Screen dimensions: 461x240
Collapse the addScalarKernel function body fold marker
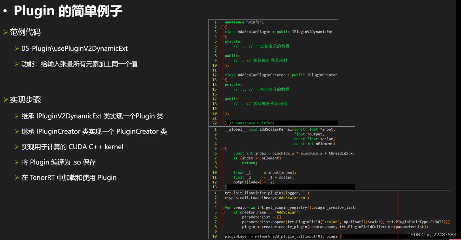[x=223, y=148]
